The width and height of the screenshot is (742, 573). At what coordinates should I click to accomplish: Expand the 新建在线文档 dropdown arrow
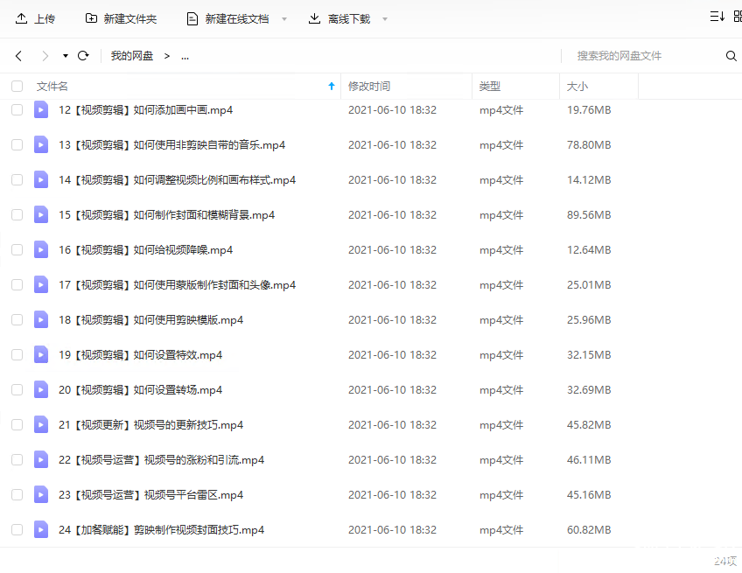click(284, 19)
